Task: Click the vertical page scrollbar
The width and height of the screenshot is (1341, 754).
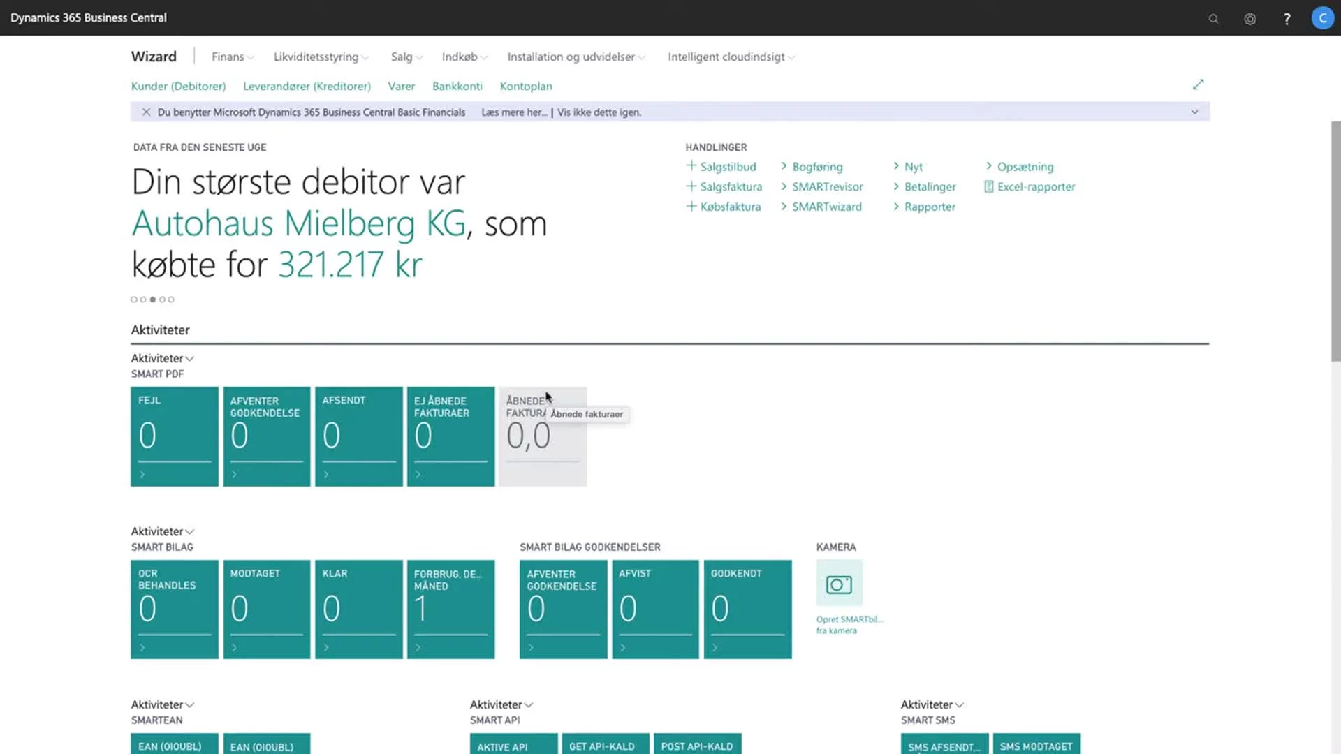Action: point(1335,241)
